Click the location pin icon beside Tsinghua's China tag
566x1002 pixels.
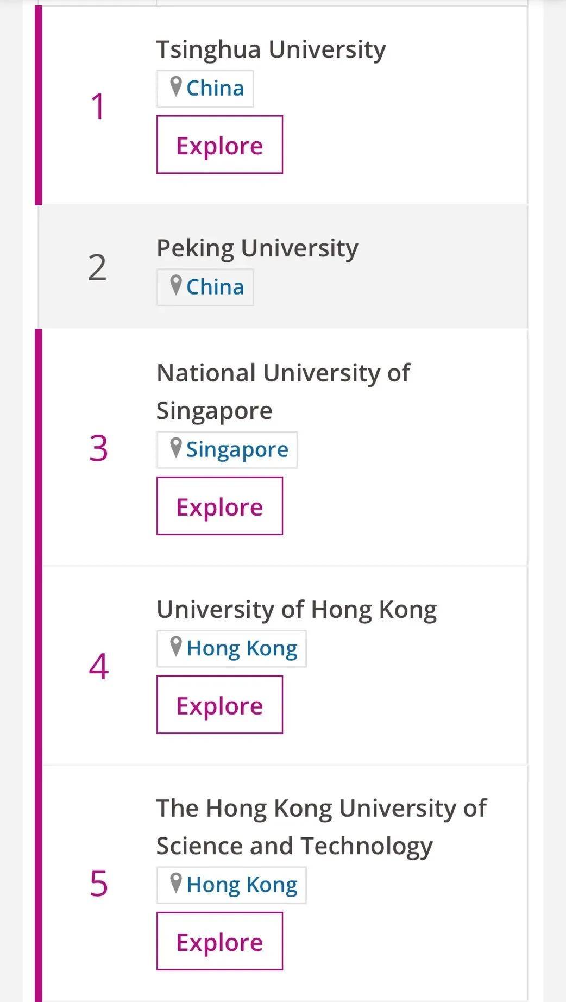click(x=175, y=86)
